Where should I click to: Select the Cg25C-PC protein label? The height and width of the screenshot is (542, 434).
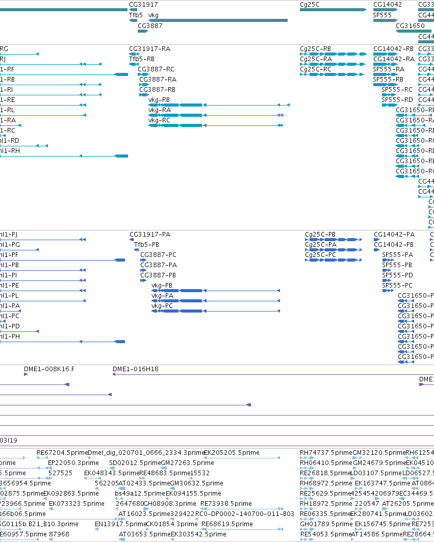coord(321,255)
